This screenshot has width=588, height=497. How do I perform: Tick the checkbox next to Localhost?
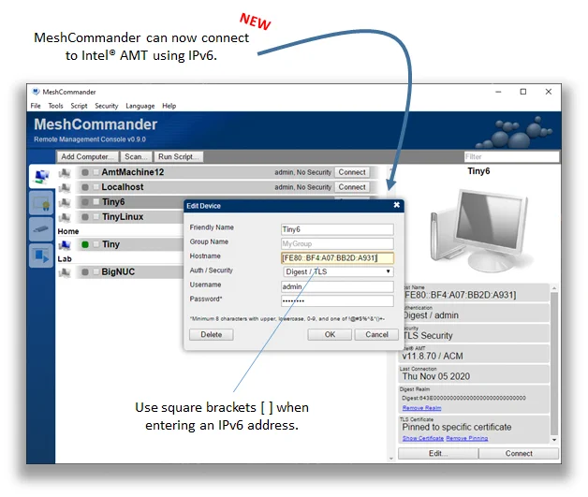coord(96,187)
